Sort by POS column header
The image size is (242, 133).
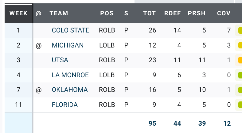point(107,13)
